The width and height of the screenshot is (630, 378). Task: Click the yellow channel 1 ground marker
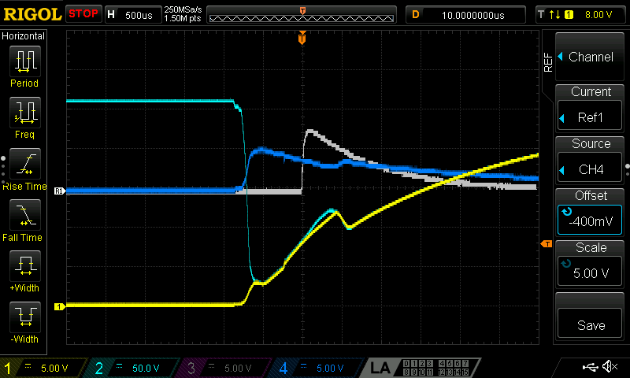pyautogui.click(x=60, y=306)
